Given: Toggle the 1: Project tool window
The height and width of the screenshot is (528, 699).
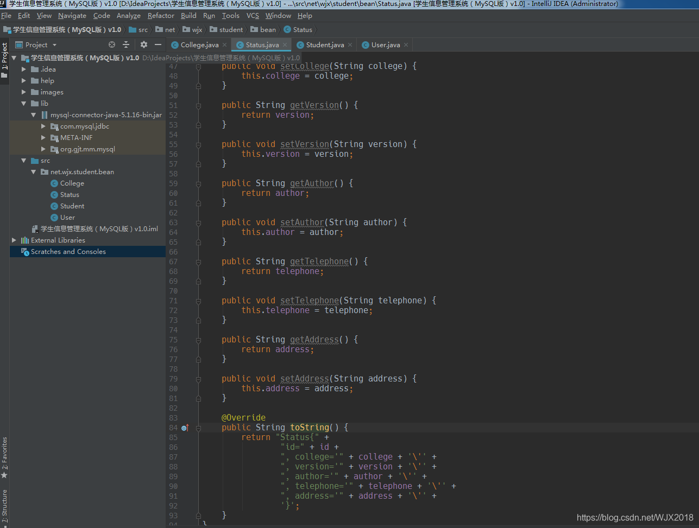Looking at the screenshot, I should coord(4,61).
